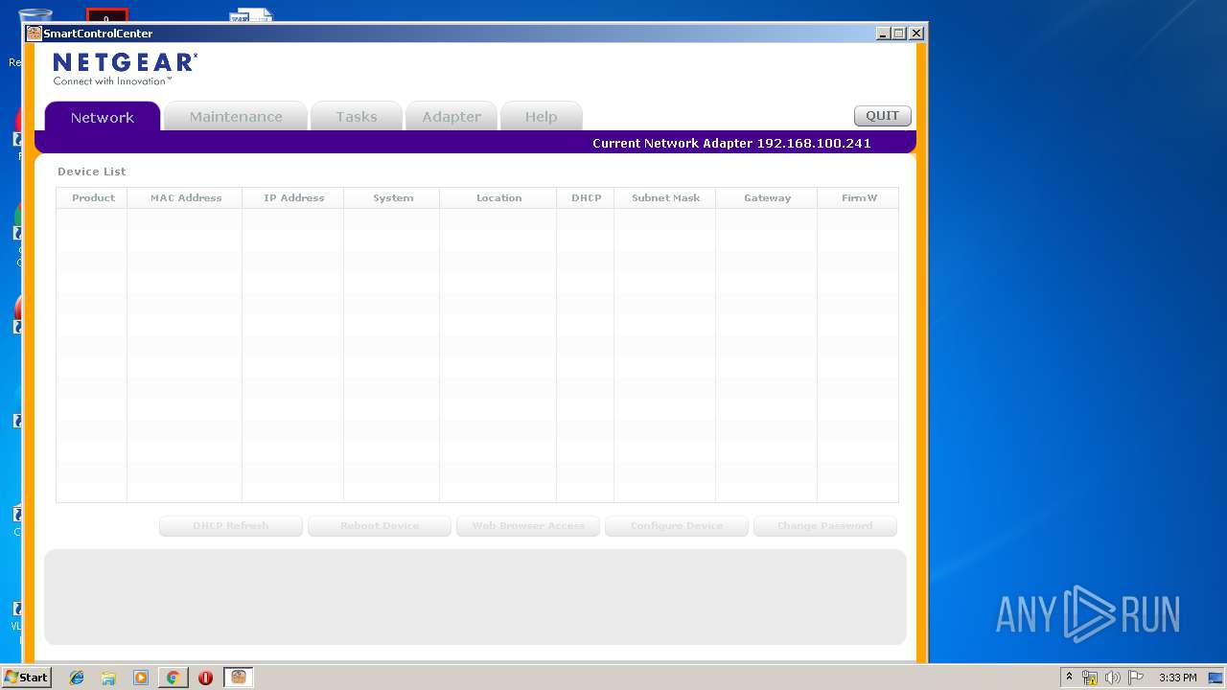Viewport: 1227px width, 690px height.
Task: Open Windows Media Player from the taskbar
Action: coord(141,678)
